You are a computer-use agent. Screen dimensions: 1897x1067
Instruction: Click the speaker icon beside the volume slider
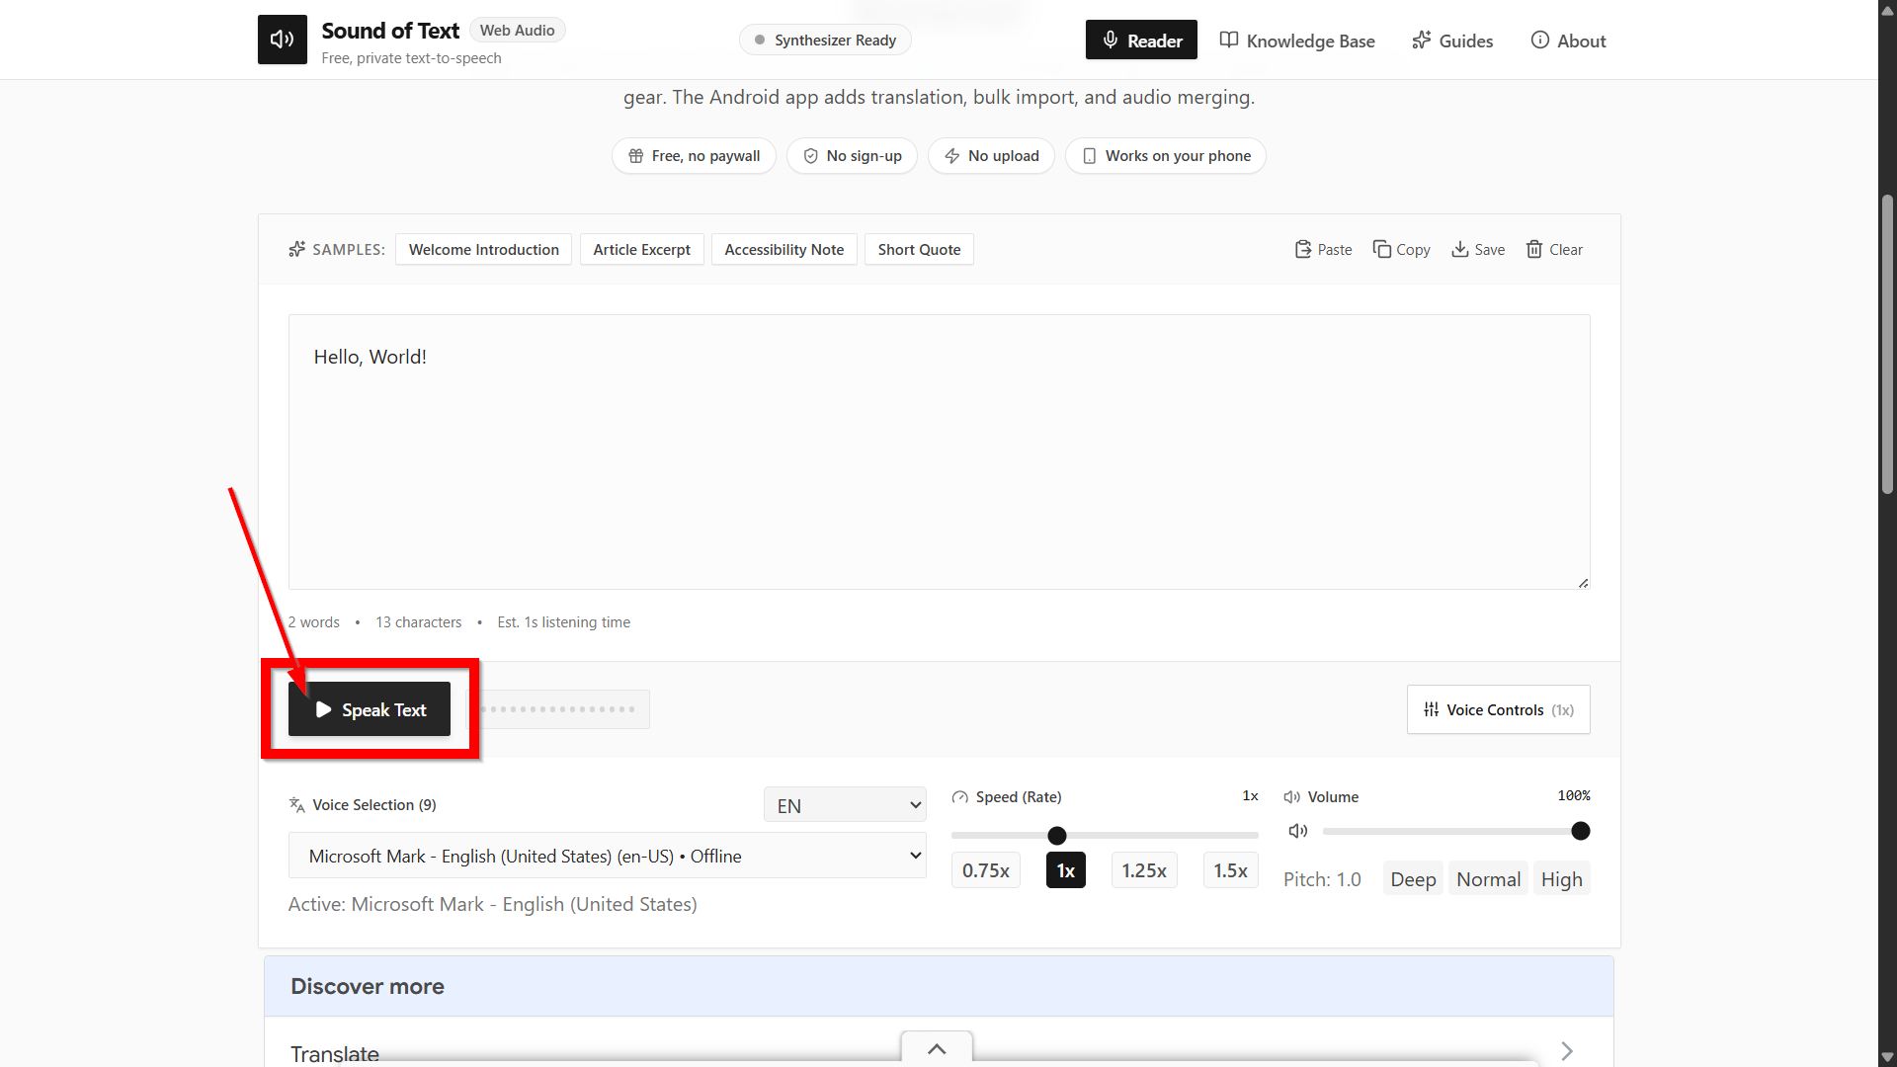pos(1298,832)
